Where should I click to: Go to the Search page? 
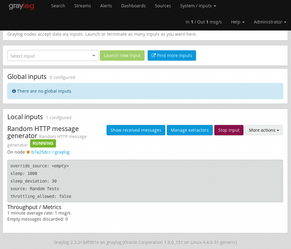click(x=58, y=6)
